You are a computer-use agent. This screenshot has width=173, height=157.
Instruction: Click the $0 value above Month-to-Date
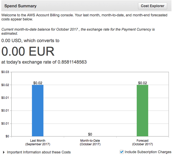point(90,134)
